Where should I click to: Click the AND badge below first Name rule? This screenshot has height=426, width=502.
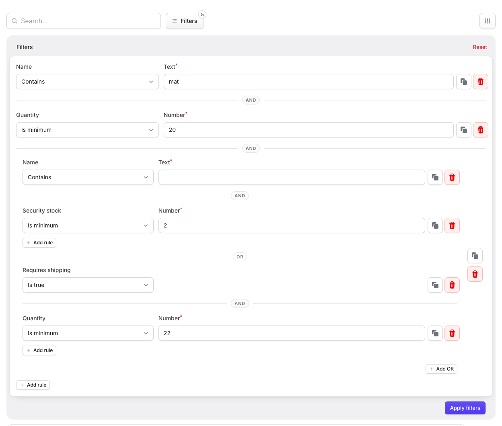coord(251,100)
